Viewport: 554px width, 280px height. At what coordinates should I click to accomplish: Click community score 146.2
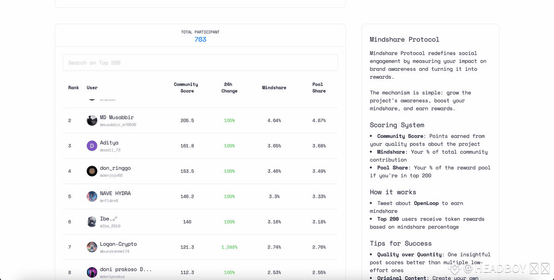pyautogui.click(x=187, y=197)
